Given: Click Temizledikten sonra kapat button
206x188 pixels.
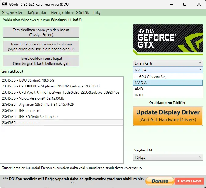Looking at the screenshot, I should click(x=41, y=61).
